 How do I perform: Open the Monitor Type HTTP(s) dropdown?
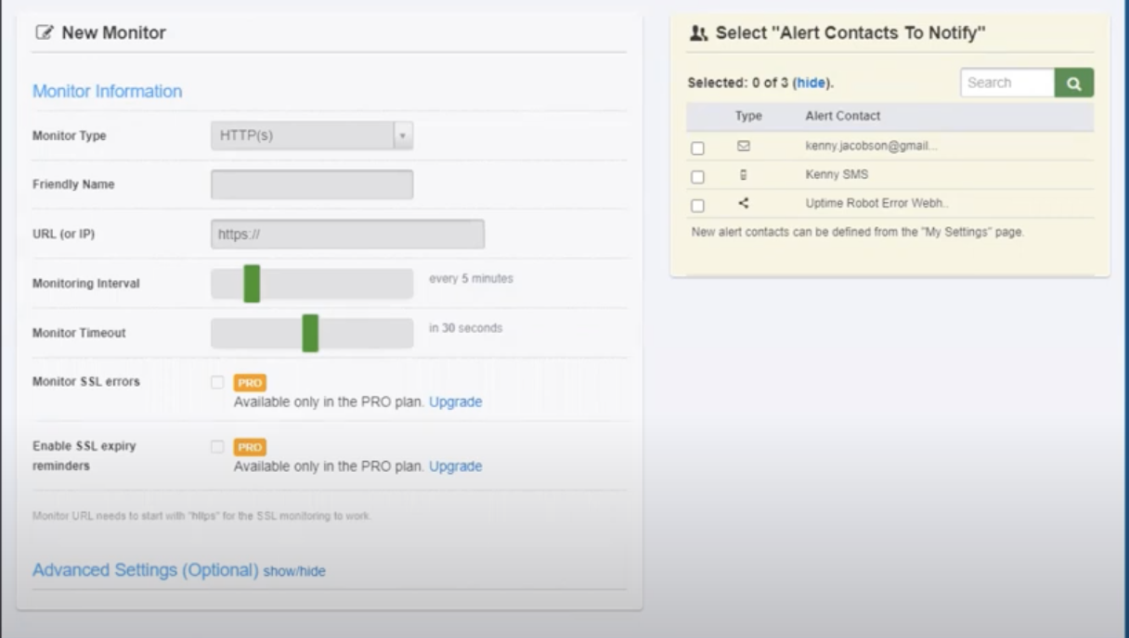(x=312, y=135)
